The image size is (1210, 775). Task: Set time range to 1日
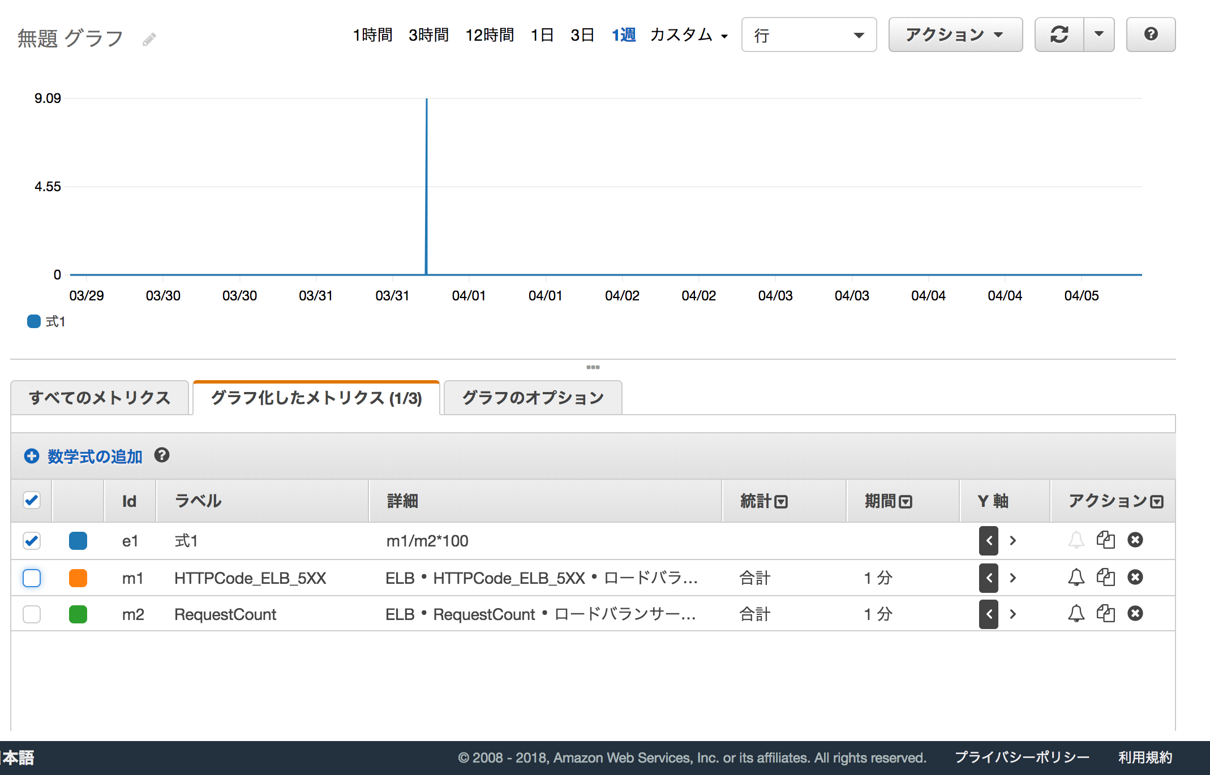pos(542,35)
